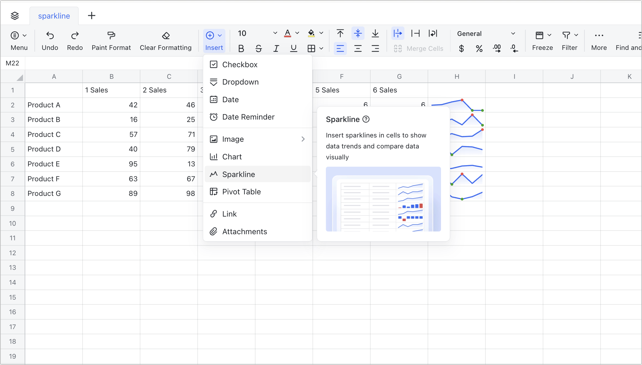This screenshot has width=642, height=365.
Task: Click the increase decimal places icon
Action: coord(497,48)
